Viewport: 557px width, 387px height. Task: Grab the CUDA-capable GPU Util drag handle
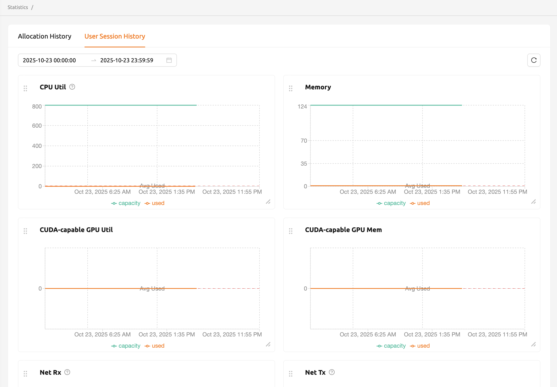25,231
